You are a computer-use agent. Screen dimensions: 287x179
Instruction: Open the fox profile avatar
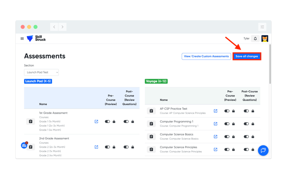click(264, 39)
